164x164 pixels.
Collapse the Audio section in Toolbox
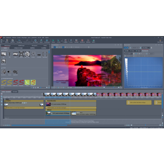(x=2, y=68)
